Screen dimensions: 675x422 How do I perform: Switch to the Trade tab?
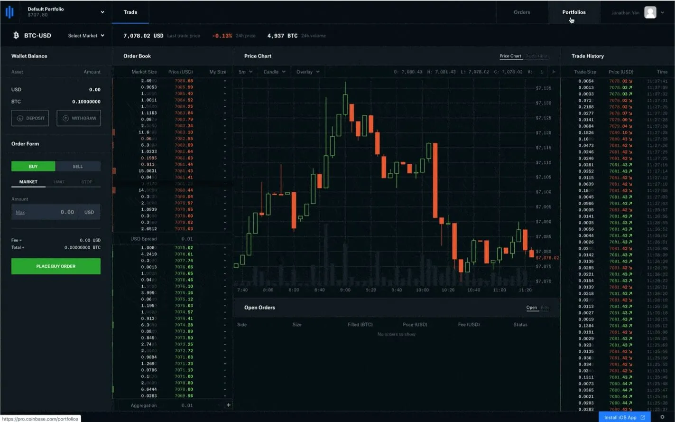[130, 12]
